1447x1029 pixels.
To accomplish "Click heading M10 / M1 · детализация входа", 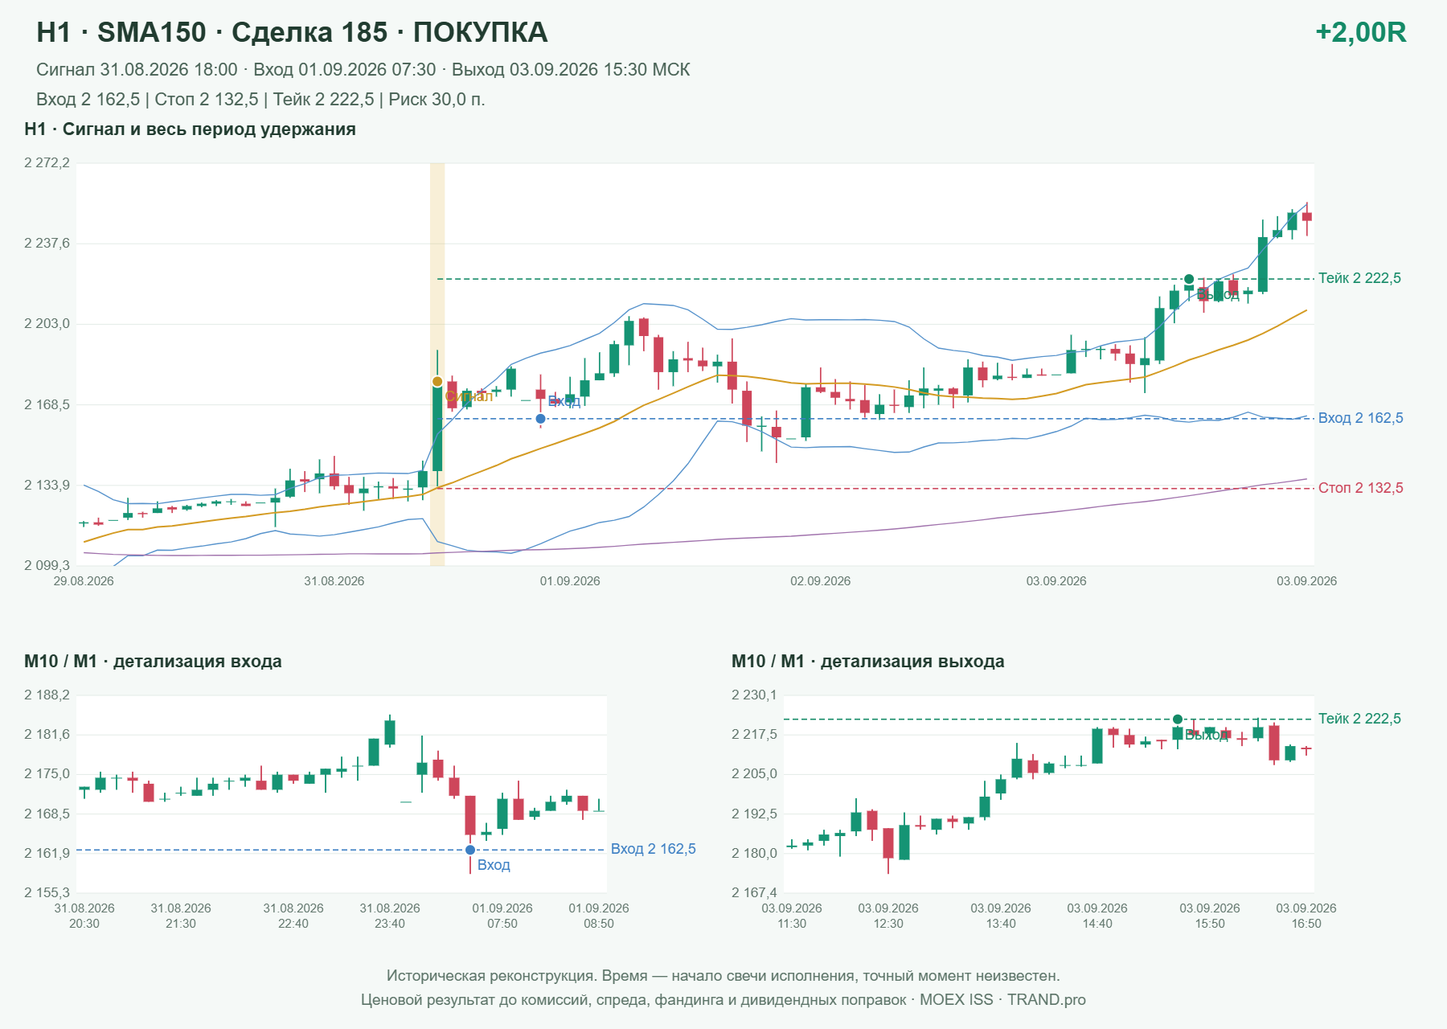I will (153, 662).
